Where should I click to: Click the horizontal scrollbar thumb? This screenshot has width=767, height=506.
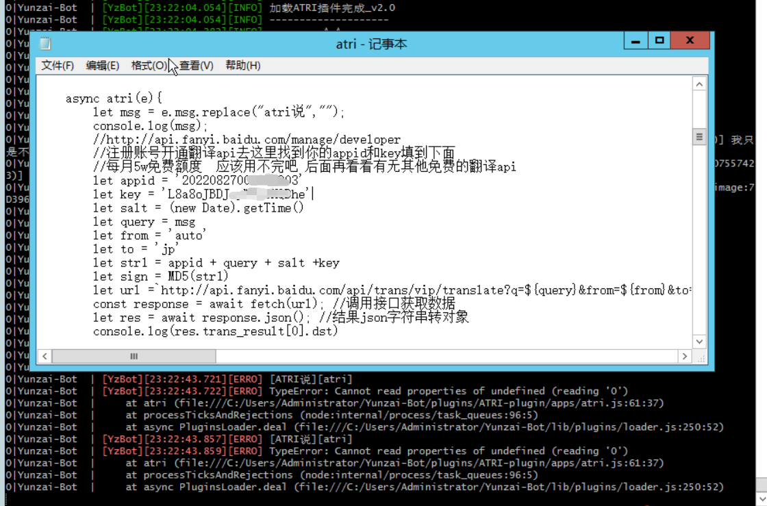coord(134,356)
